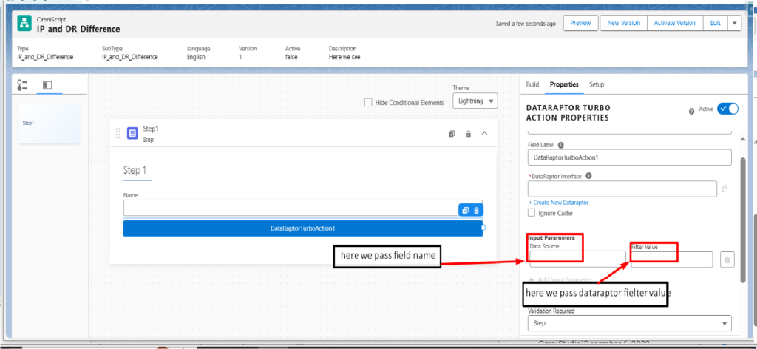757x349 pixels.
Task: Click the Data Source input field
Action: point(577,260)
